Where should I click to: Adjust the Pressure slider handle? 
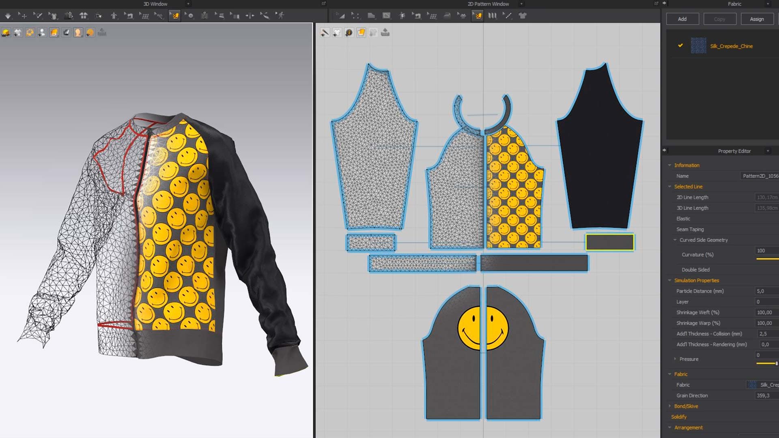[776, 363]
